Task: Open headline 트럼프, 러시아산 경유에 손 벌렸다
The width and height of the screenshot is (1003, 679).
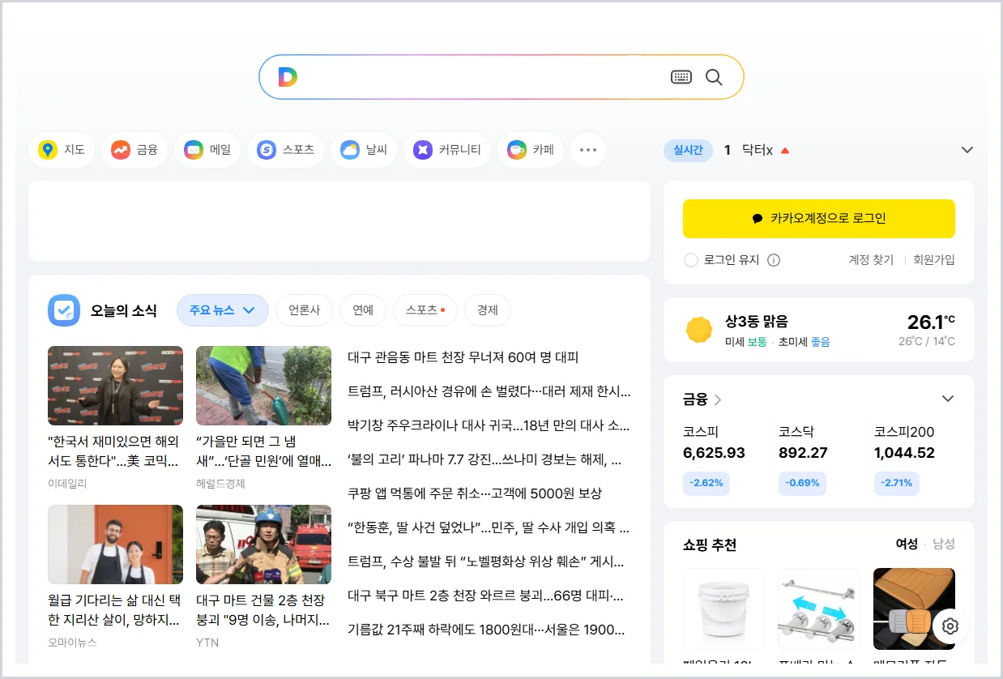Action: coord(489,391)
